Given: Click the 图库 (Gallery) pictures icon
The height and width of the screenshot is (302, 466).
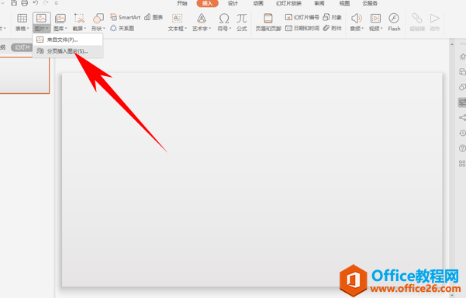Looking at the screenshot, I should (60, 19).
